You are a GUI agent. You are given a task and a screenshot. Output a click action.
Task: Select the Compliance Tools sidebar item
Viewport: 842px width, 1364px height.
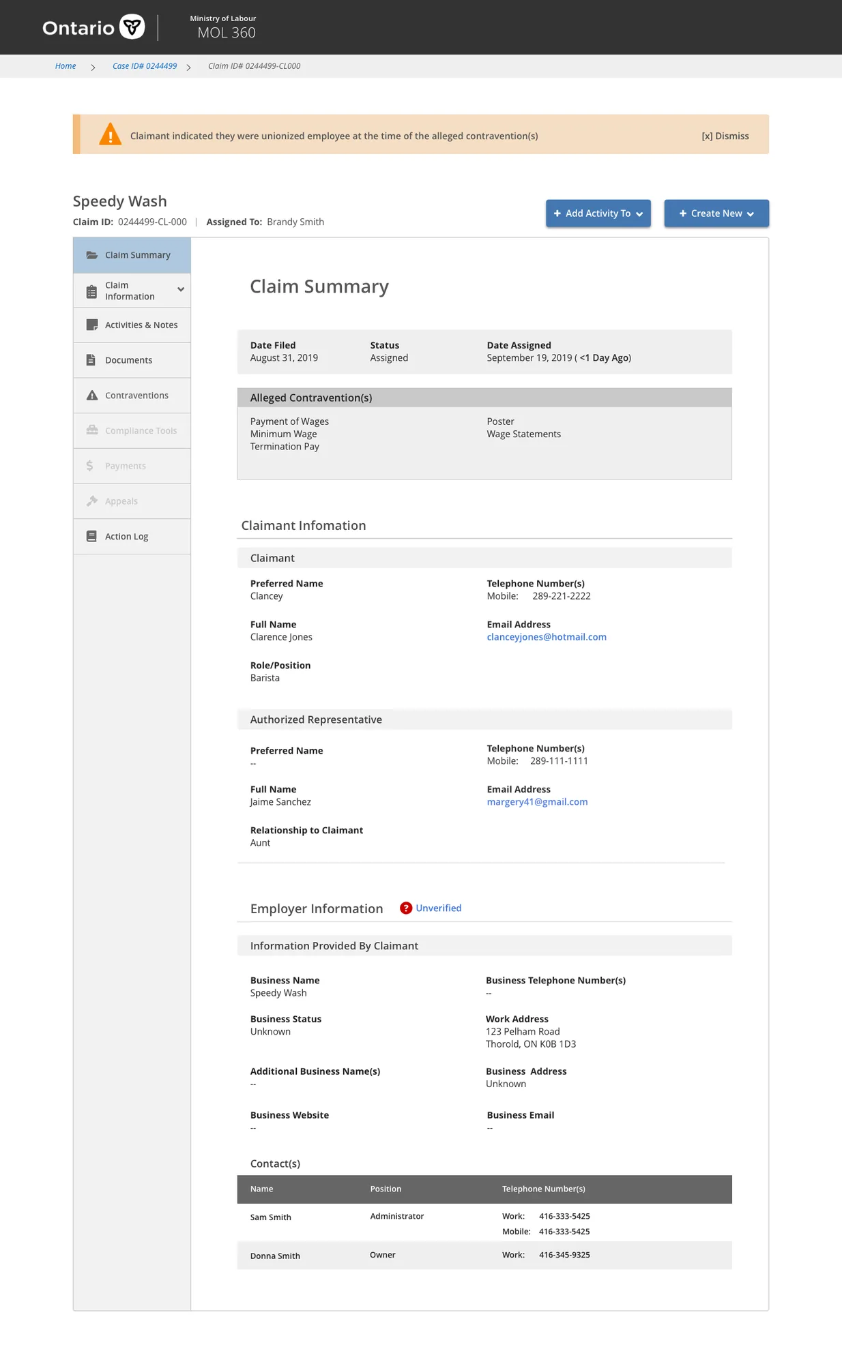click(x=132, y=430)
